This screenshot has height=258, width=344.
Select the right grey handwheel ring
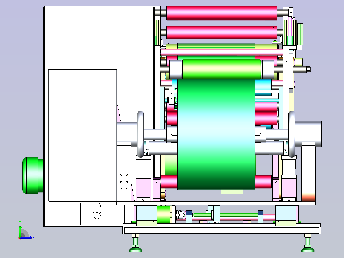pyautogui.click(x=292, y=134)
